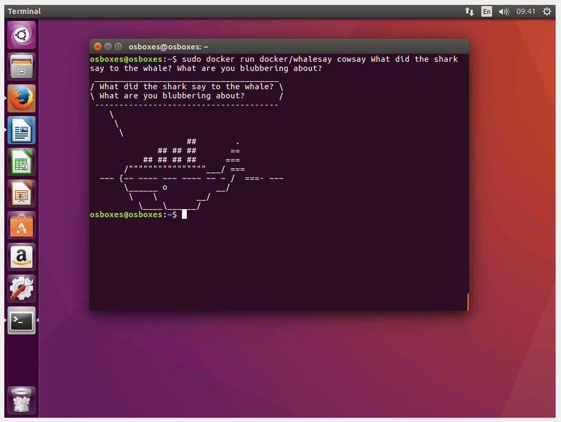Select the Terminal icon in launcher
561x422 pixels.
pos(22,320)
